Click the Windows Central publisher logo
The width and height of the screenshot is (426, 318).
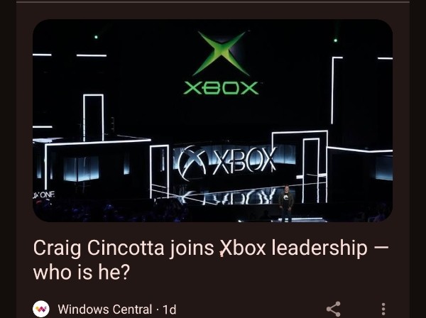coord(41,309)
